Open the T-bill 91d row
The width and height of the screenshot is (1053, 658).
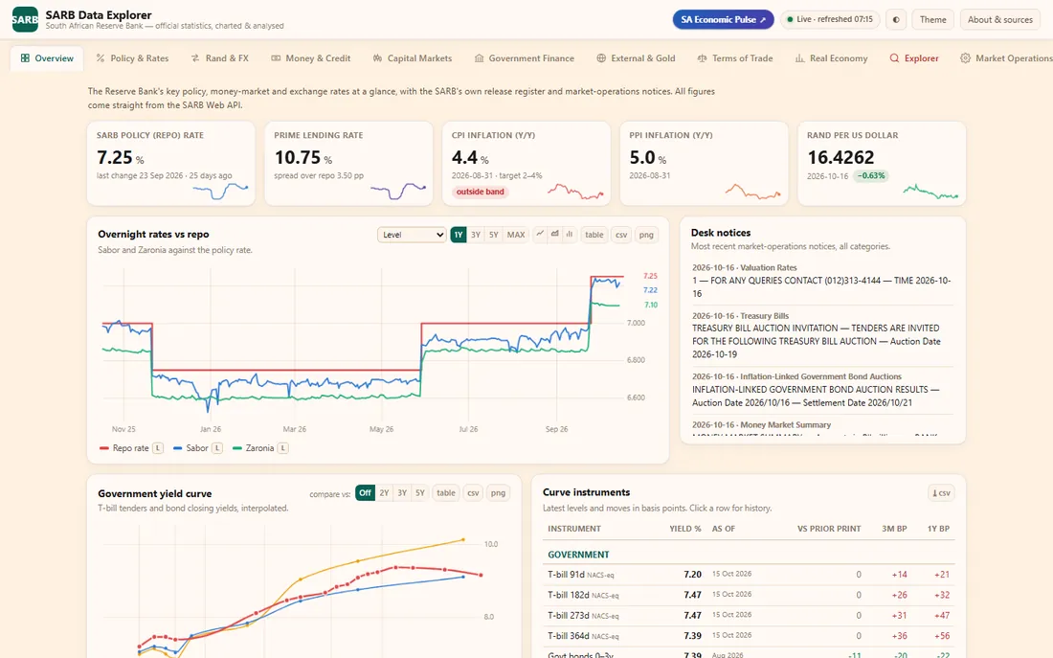click(749, 575)
